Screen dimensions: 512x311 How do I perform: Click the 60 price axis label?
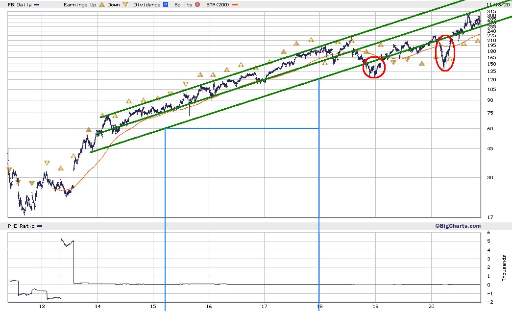490,129
